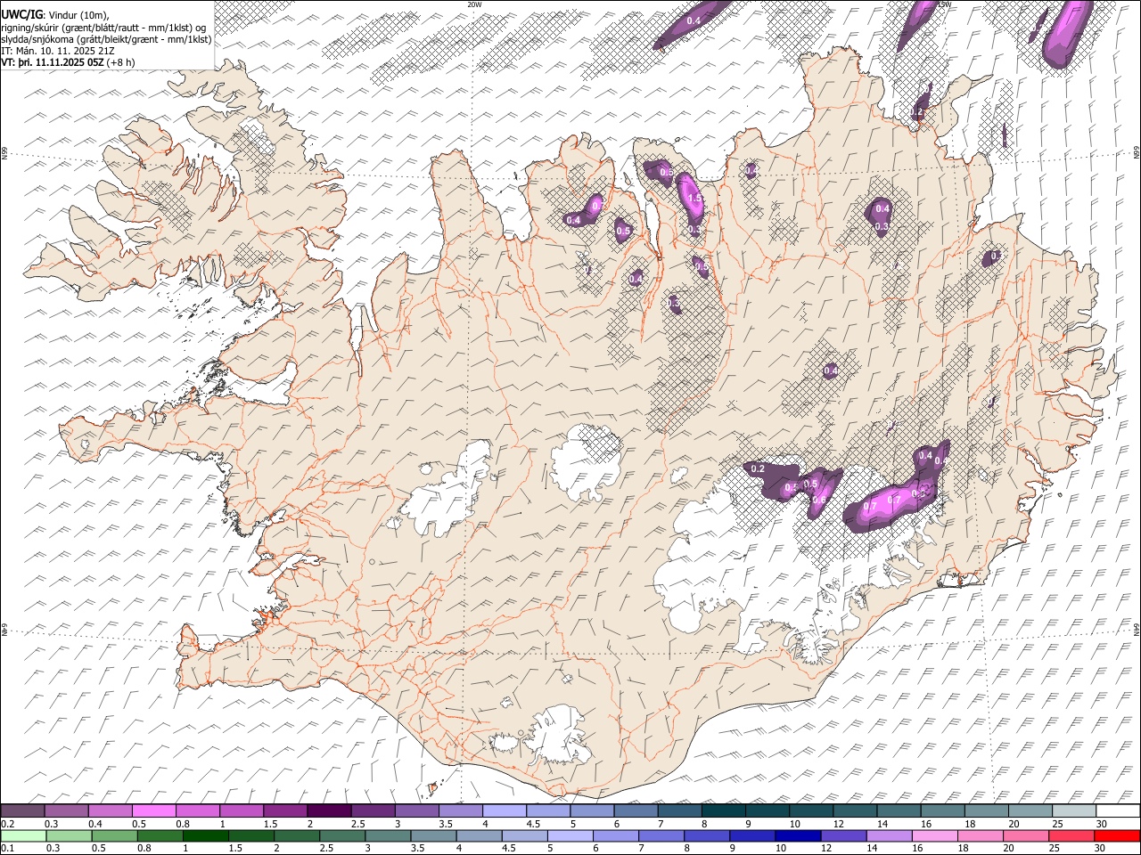Select the upper legend swatch between 2.5 and 3
The height and width of the screenshot is (855, 1141).
tap(373, 810)
